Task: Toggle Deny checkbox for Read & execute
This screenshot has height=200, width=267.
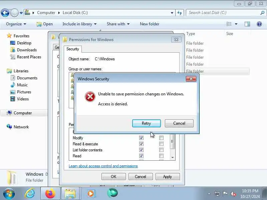Action: tap(161, 144)
